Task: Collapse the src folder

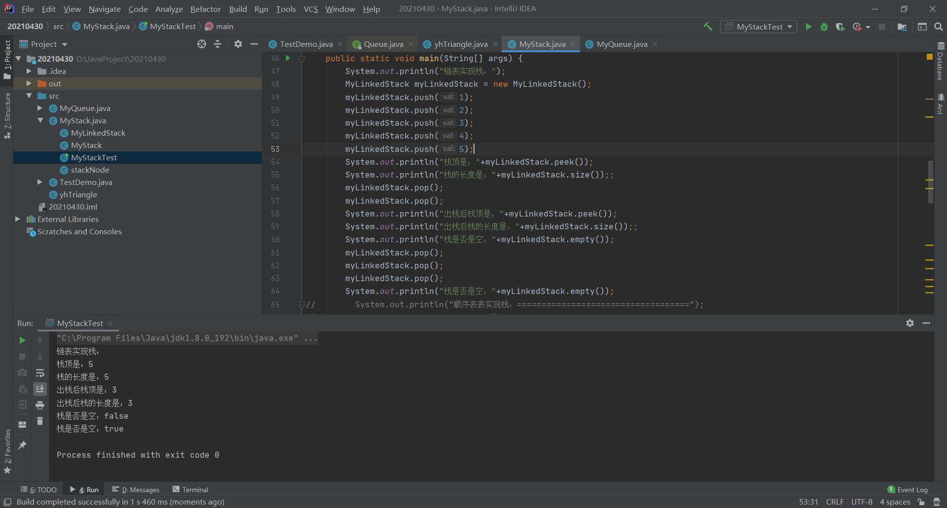Action: point(29,96)
